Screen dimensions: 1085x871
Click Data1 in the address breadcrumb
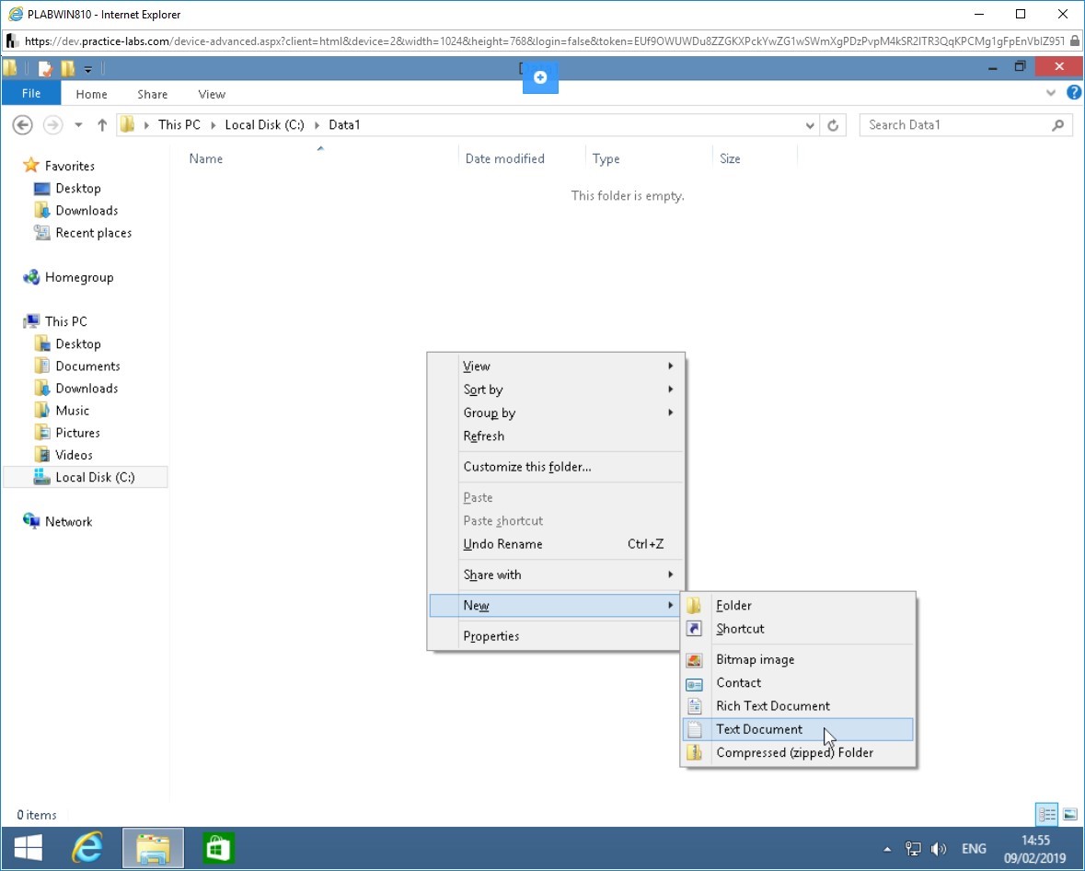click(x=344, y=124)
